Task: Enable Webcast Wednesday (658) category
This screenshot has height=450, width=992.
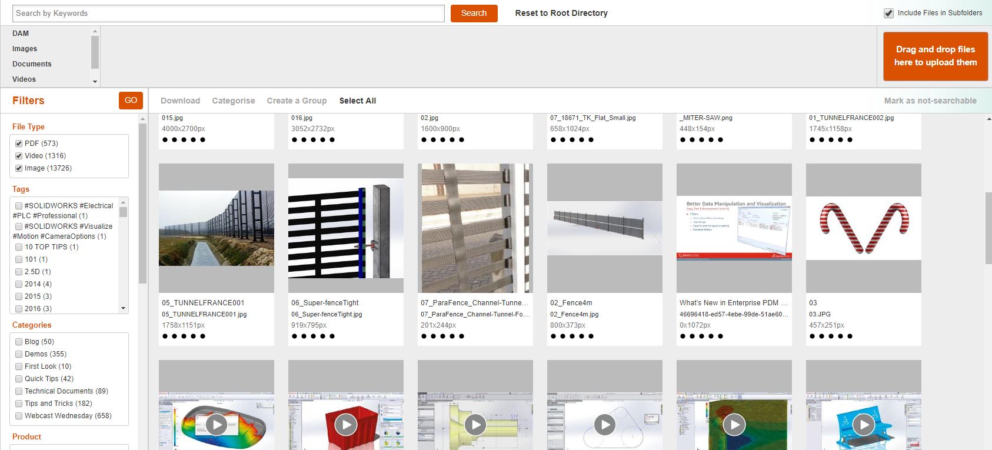Action: click(x=19, y=416)
